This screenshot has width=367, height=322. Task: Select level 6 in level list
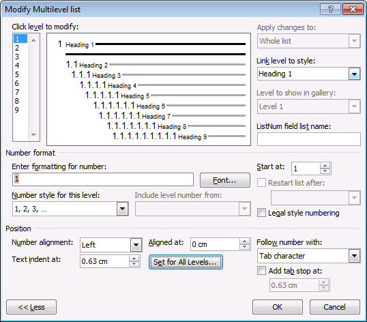click(x=20, y=83)
